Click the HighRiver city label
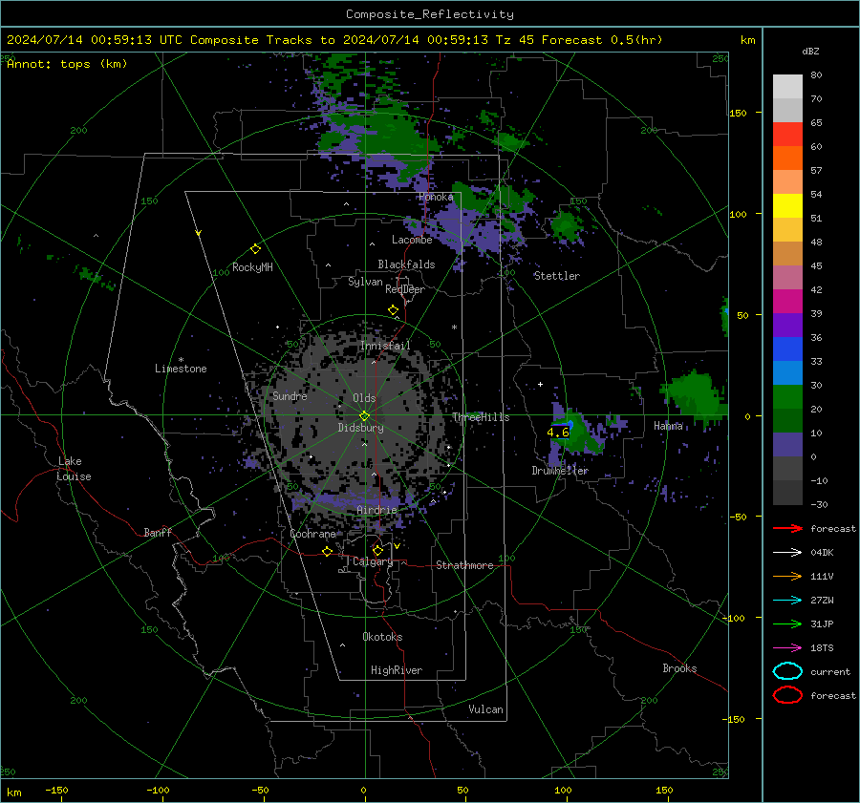The width and height of the screenshot is (860, 803). click(x=397, y=670)
